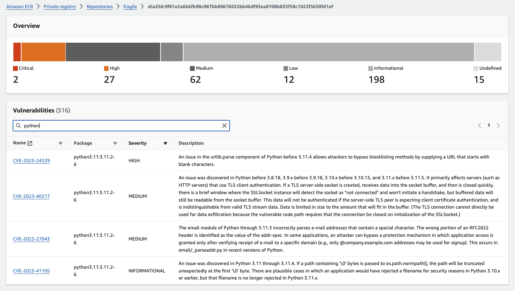Click the Overview heading
The image size is (515, 291).
coord(26,26)
